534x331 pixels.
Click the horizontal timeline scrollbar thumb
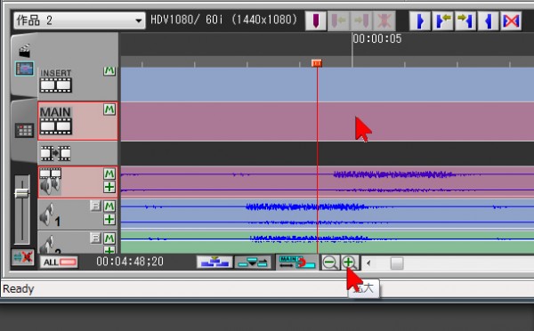pyautogui.click(x=397, y=262)
